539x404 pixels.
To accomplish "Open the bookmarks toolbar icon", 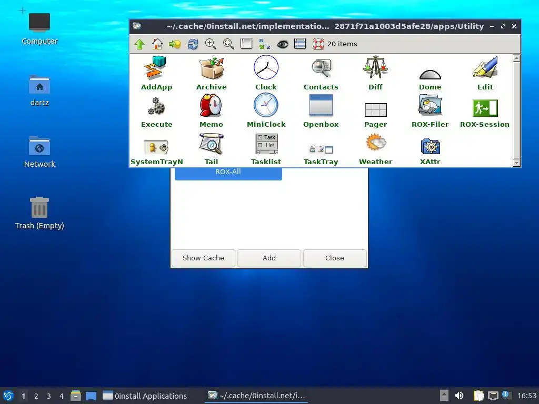I will [x=175, y=44].
